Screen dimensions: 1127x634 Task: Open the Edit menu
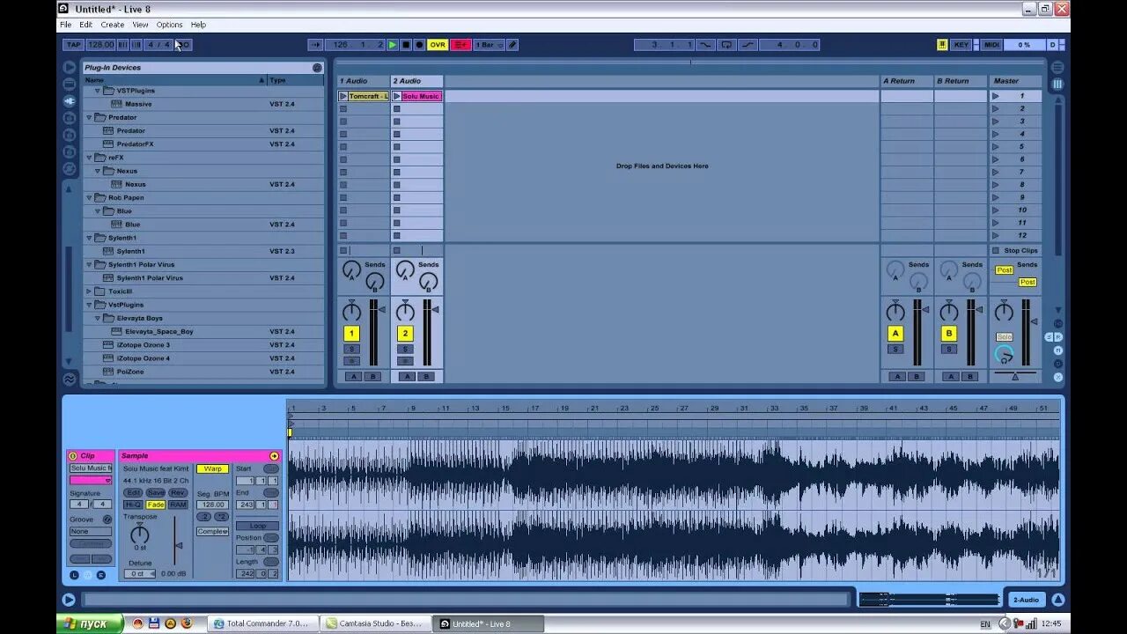(x=85, y=25)
